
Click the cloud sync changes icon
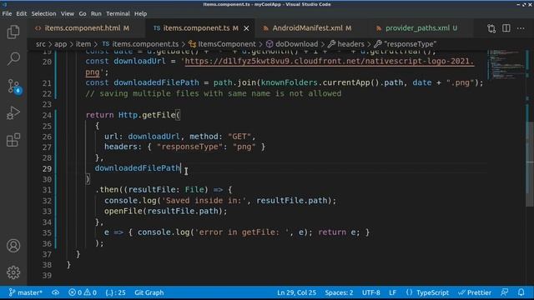click(56, 292)
